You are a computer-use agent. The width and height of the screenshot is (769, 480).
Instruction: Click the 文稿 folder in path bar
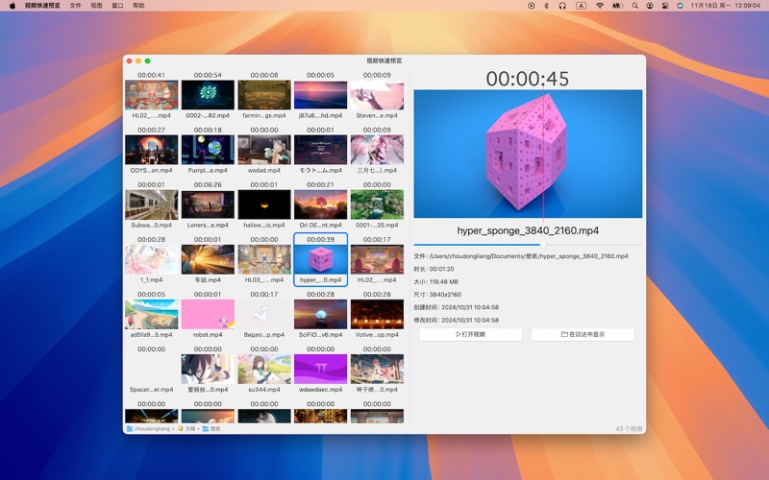pos(188,428)
